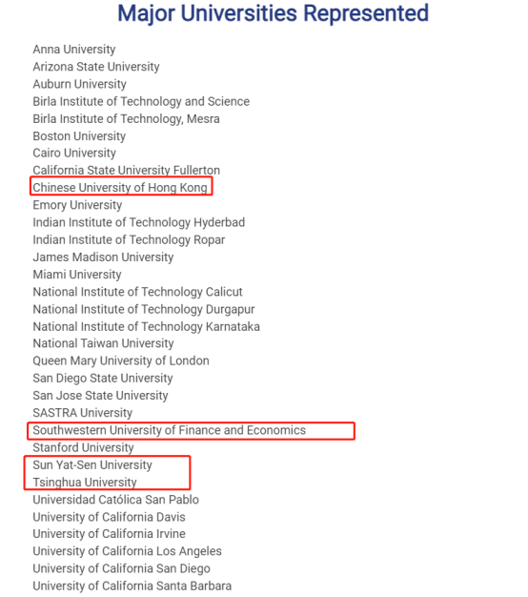Select Emory University entry
528x597 pixels.
tap(77, 205)
